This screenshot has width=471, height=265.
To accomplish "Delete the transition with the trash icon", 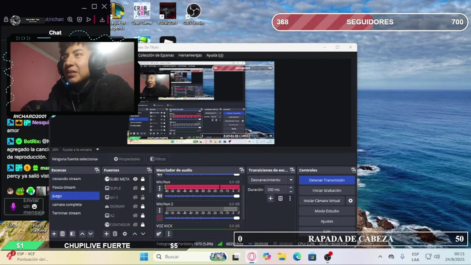I will pos(280,198).
